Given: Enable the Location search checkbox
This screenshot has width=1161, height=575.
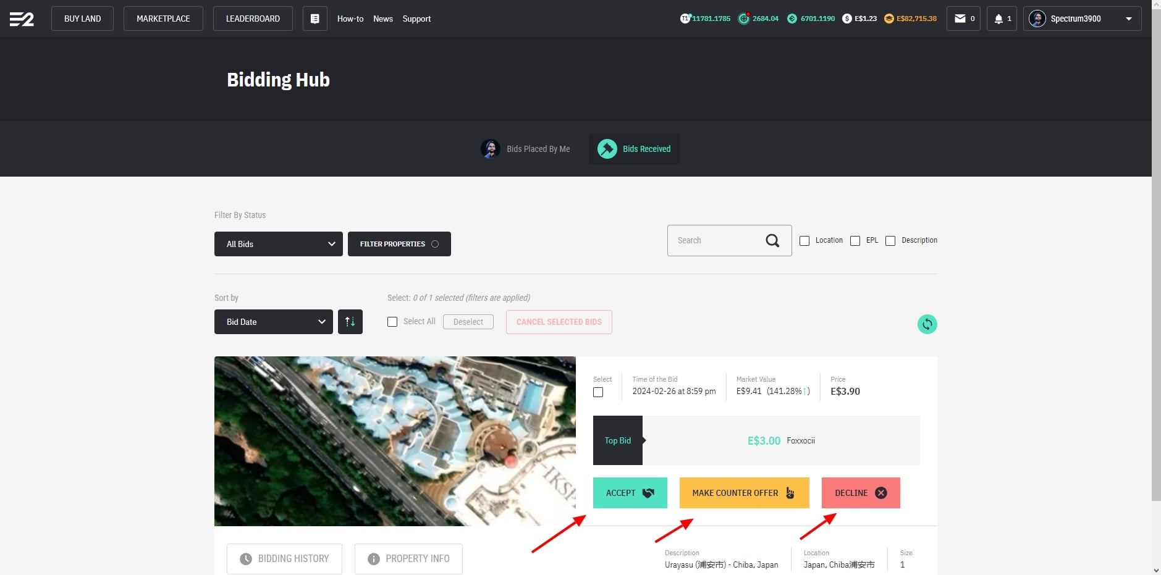Looking at the screenshot, I should pos(804,241).
